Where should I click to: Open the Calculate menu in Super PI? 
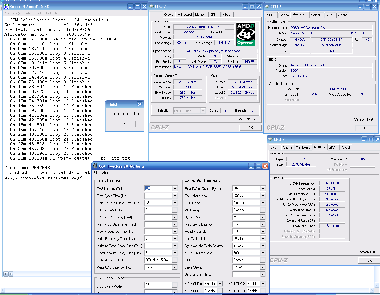pyautogui.click(x=14, y=13)
